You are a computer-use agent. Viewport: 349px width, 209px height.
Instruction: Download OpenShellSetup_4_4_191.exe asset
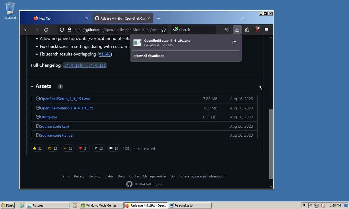tap(65, 99)
